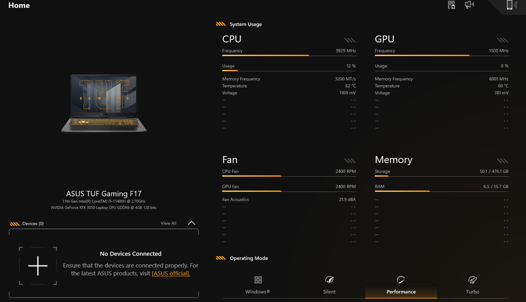The height and width of the screenshot is (302, 526).
Task: Click the GPU Memory Frequency 6001 MHz value
Action: pos(499,79)
